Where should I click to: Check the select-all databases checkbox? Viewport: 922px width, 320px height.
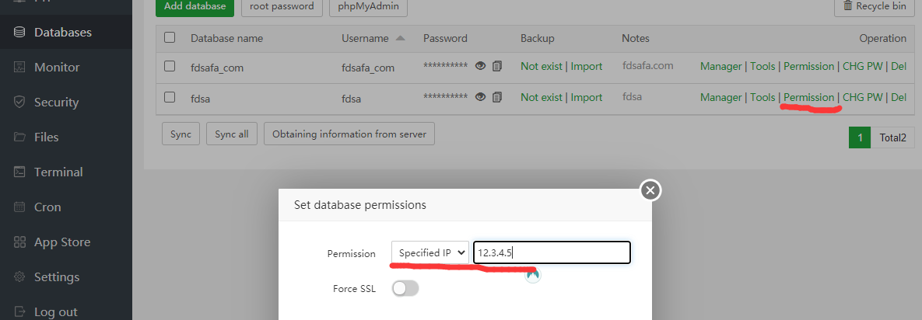[170, 37]
